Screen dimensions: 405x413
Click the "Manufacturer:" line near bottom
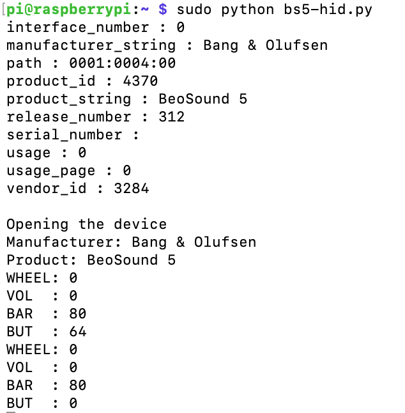tap(131, 242)
